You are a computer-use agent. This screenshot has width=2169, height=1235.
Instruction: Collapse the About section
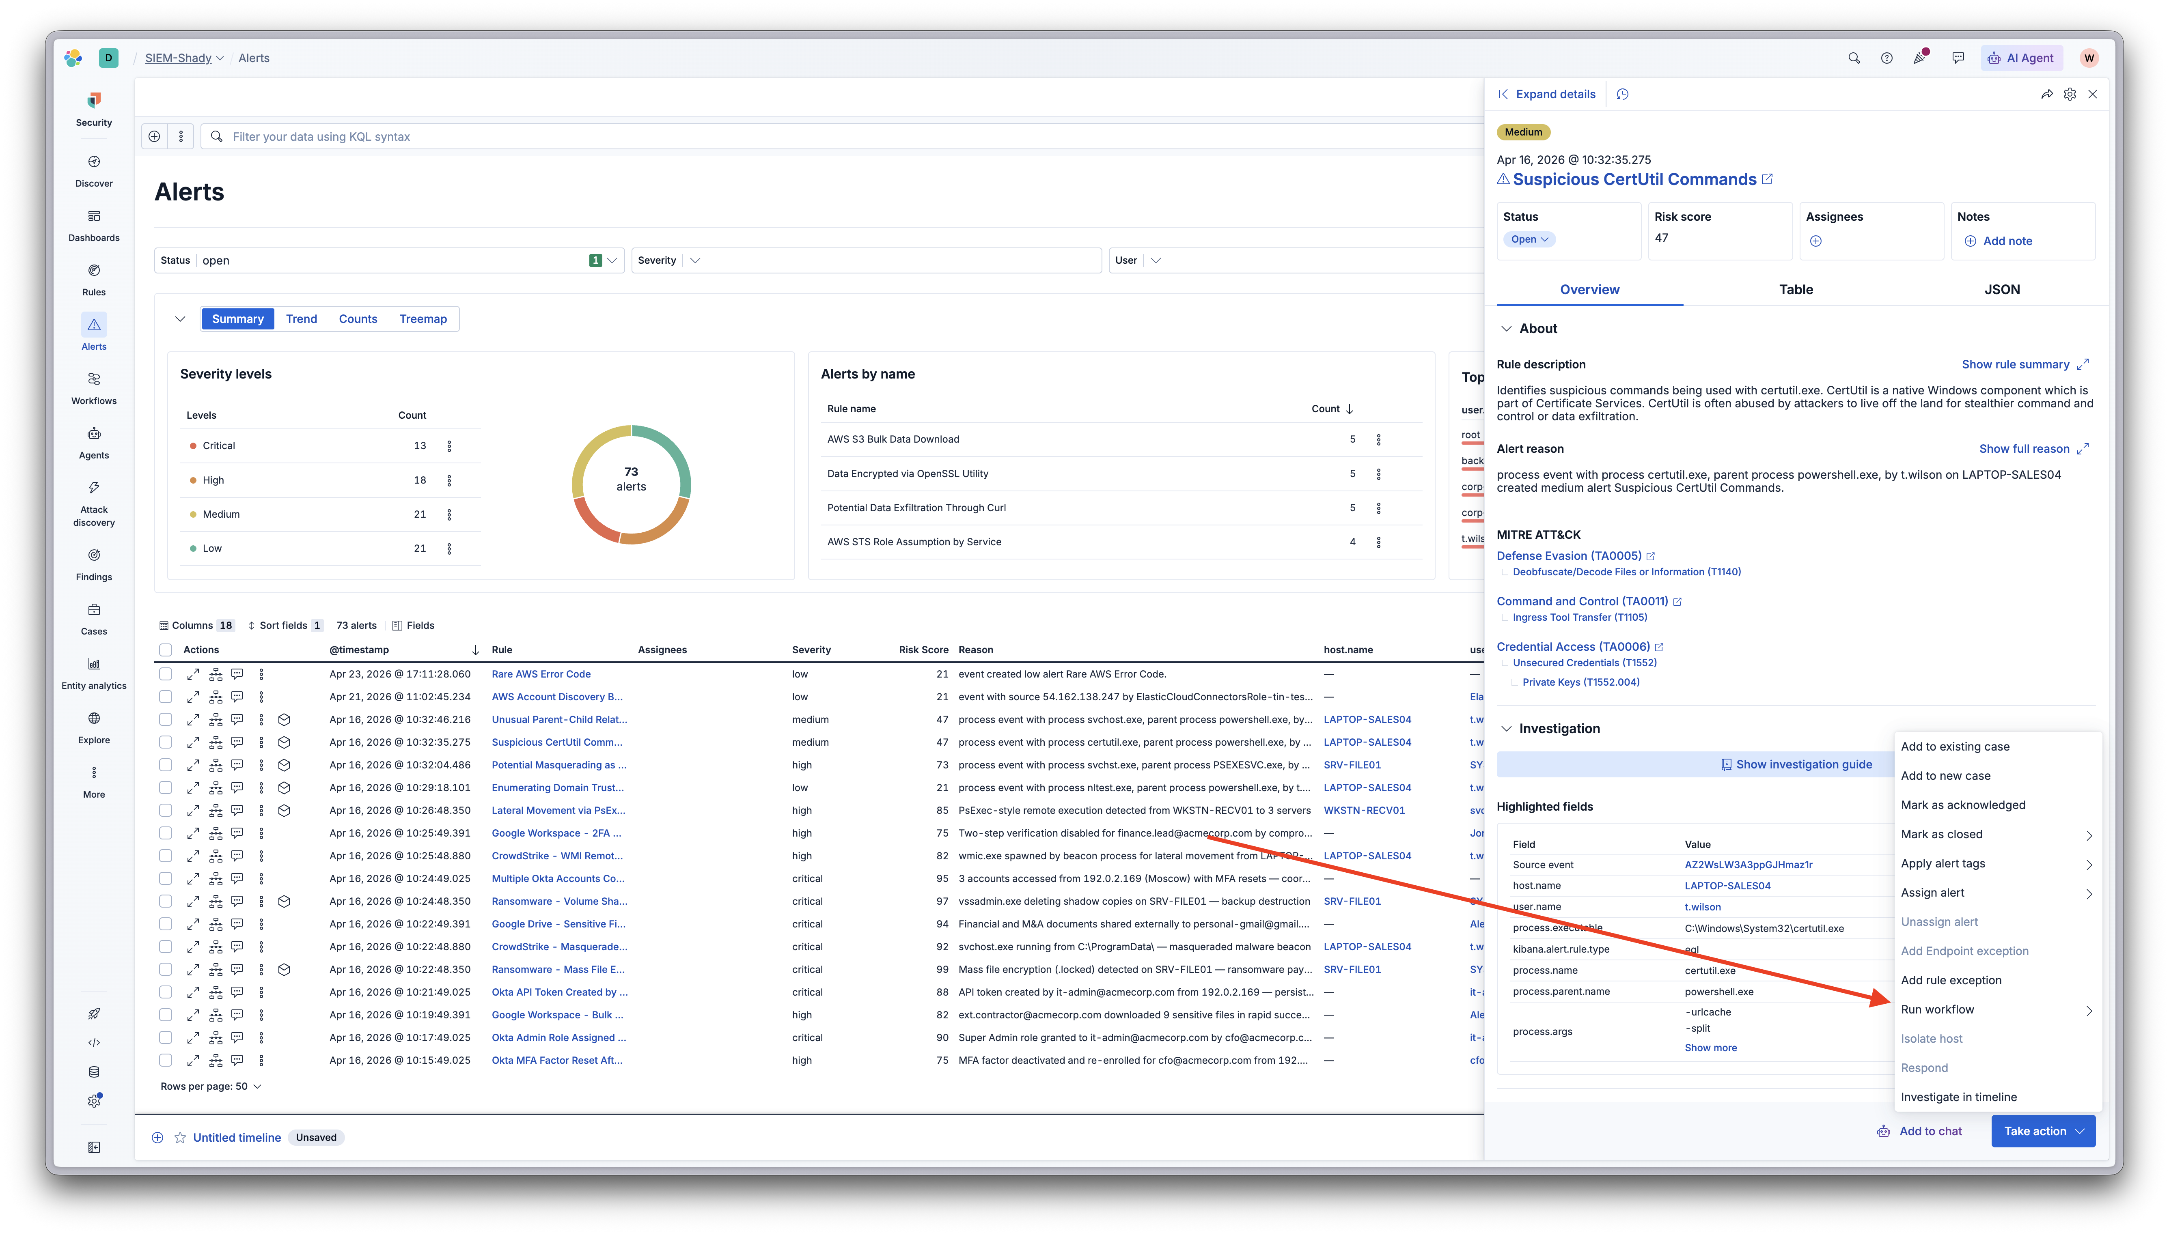[x=1506, y=328]
